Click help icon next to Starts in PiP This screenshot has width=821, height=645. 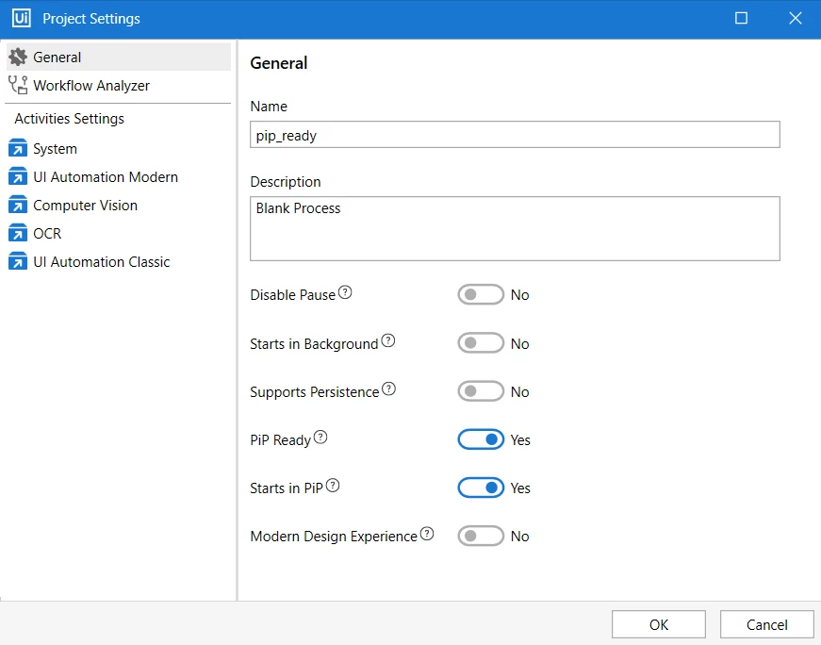tap(333, 486)
